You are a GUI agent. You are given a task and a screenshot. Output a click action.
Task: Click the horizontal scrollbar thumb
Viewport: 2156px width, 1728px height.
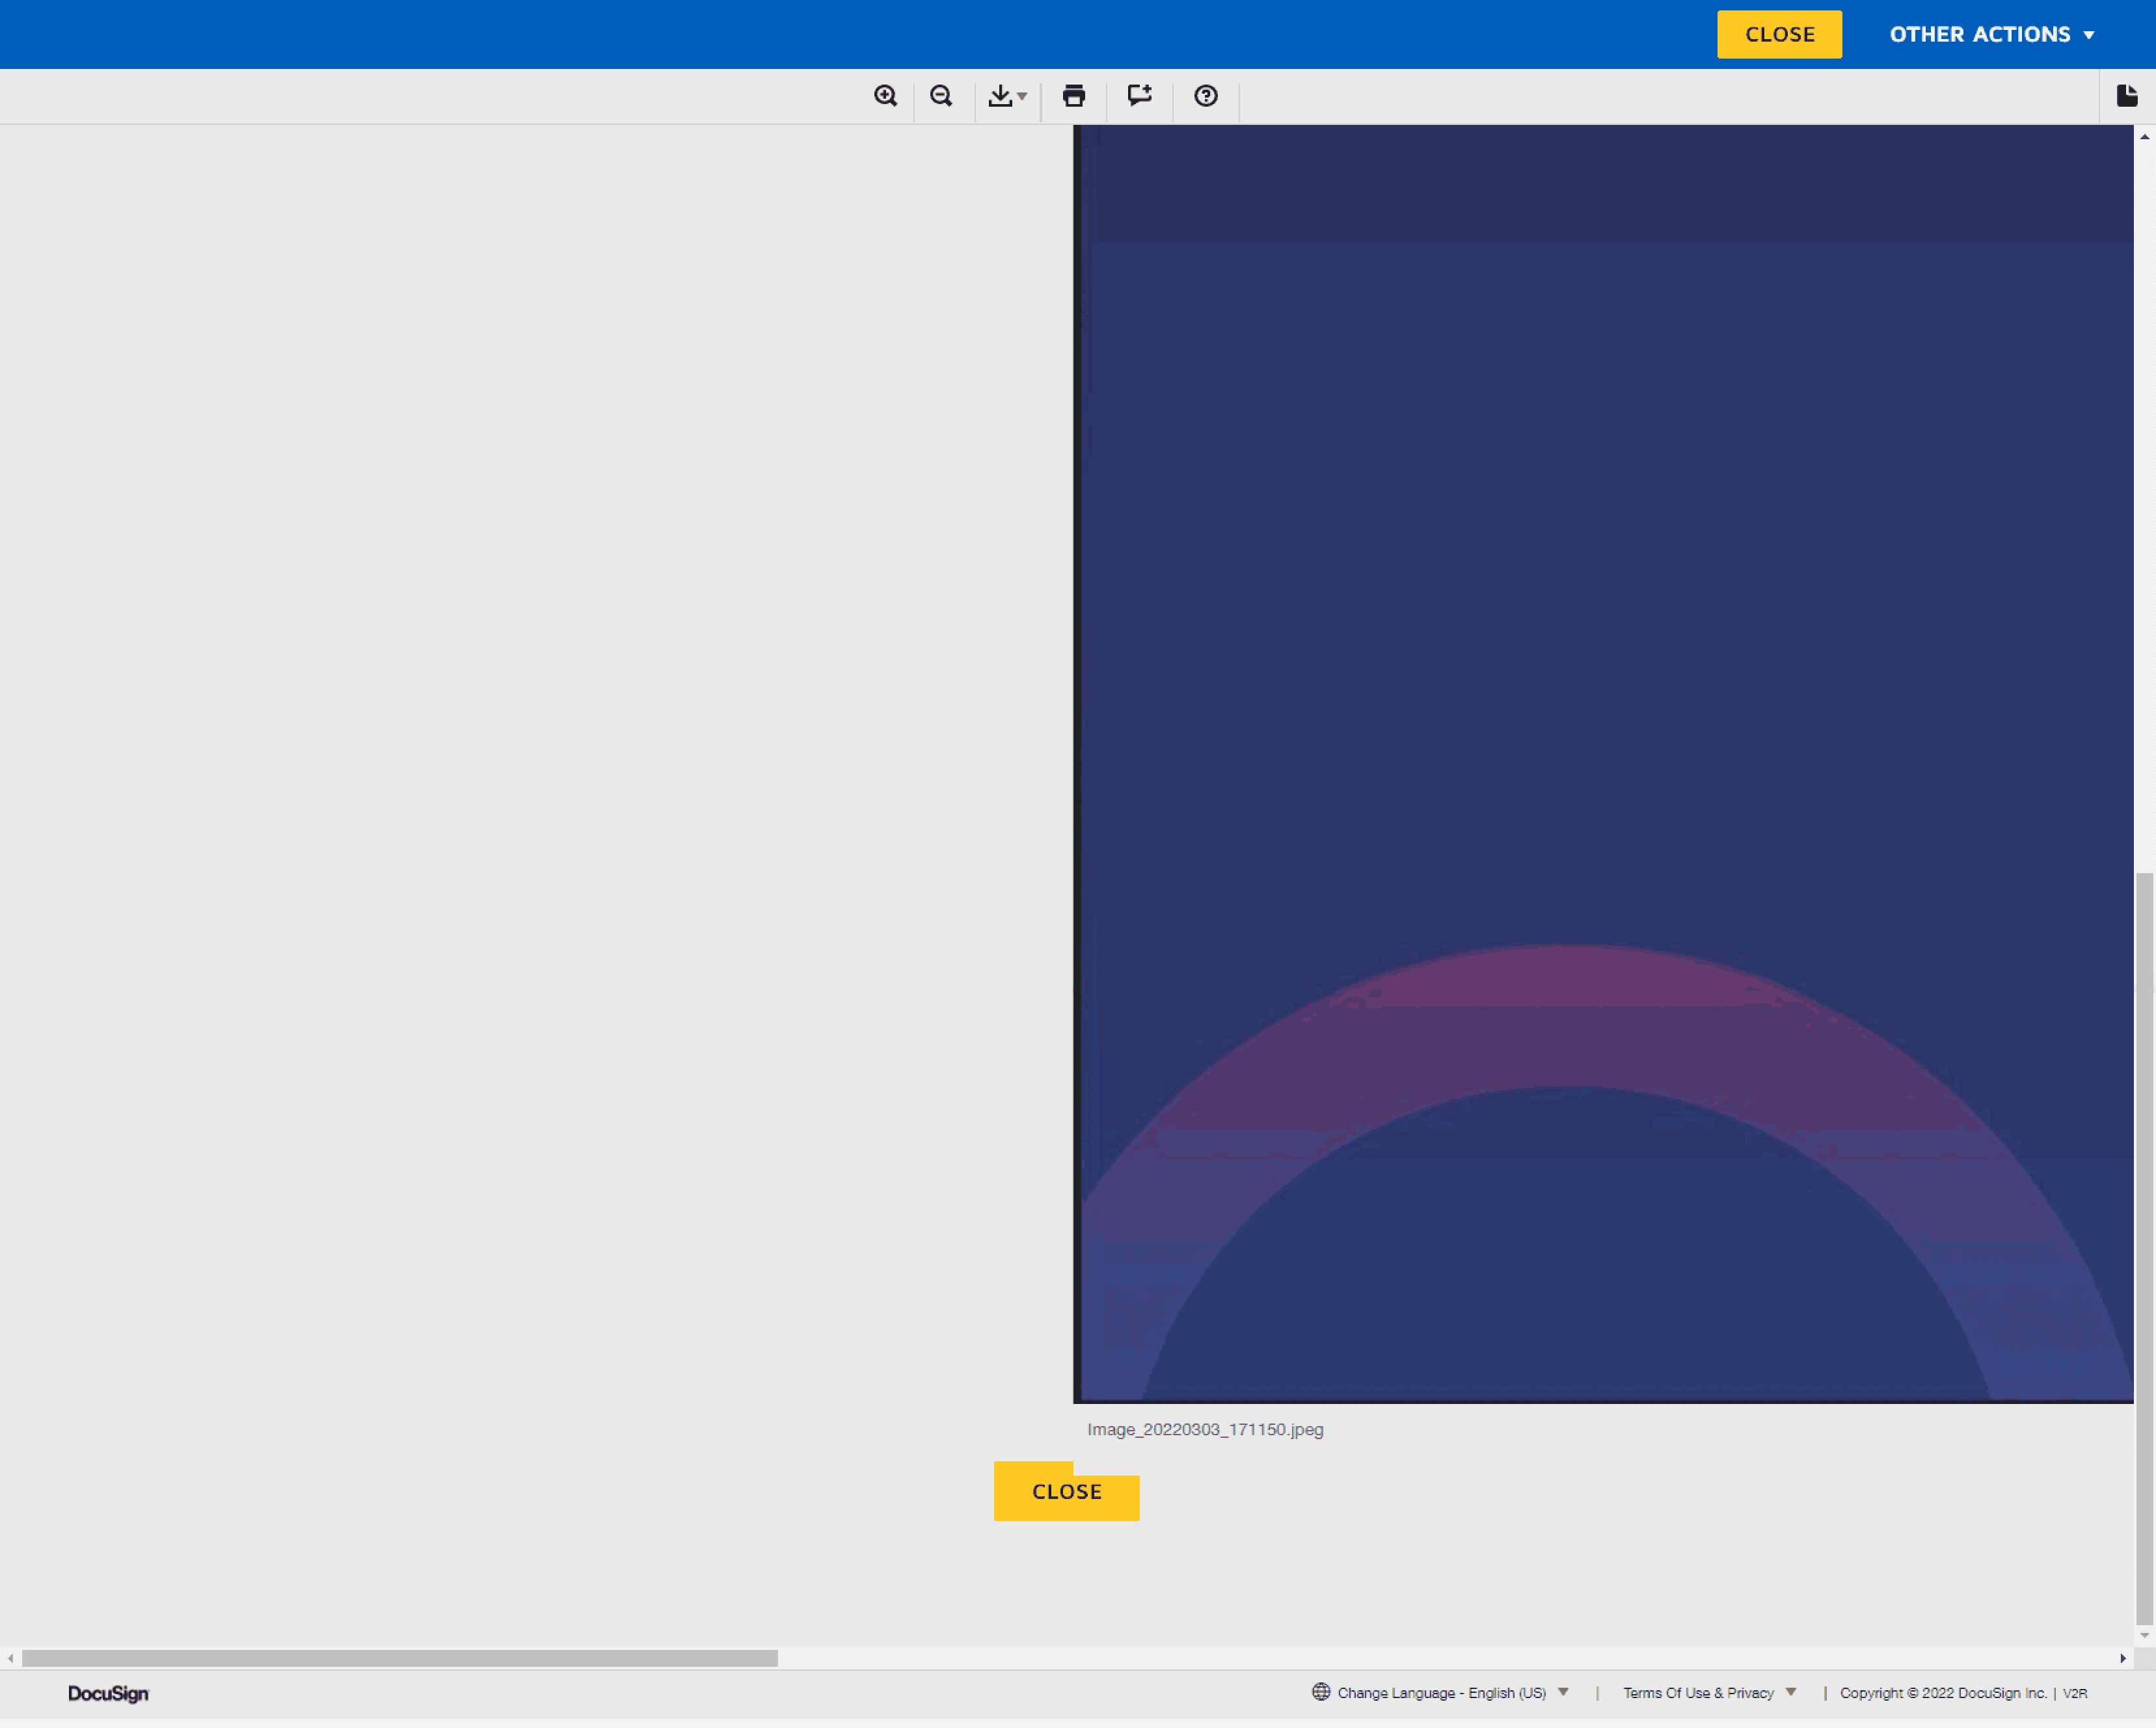[400, 1658]
